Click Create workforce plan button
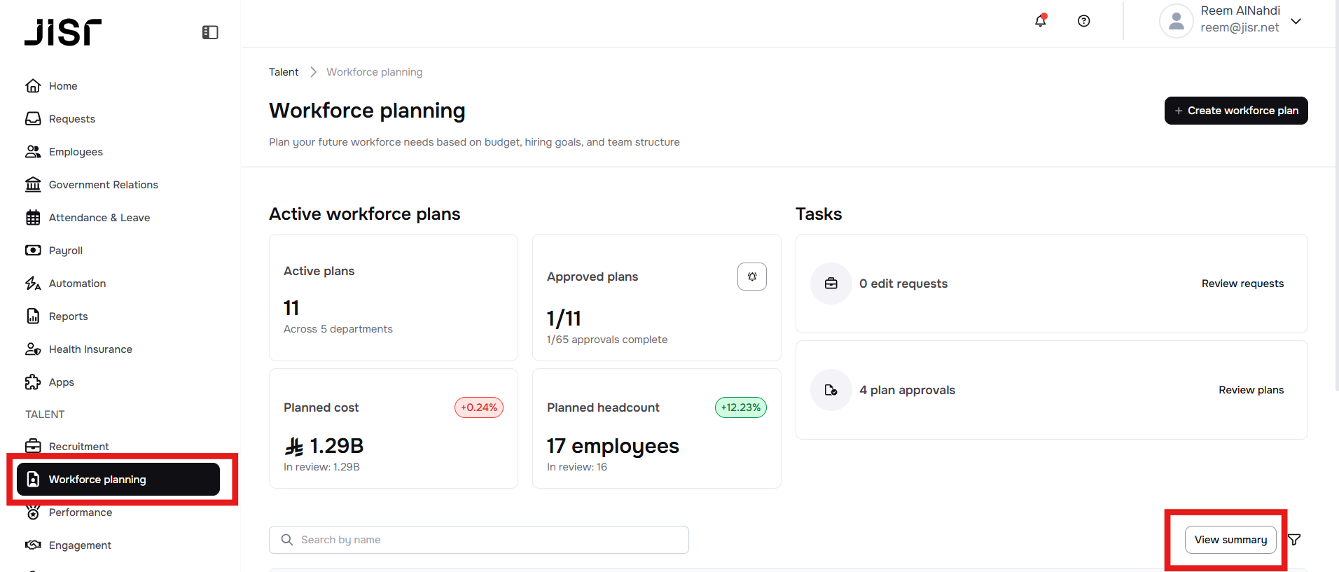This screenshot has height=572, width=1339. tap(1235, 111)
